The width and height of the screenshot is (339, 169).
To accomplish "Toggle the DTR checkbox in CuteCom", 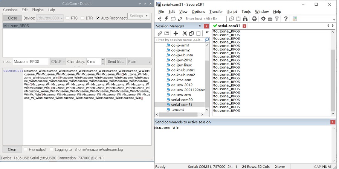I will click(x=82, y=18).
